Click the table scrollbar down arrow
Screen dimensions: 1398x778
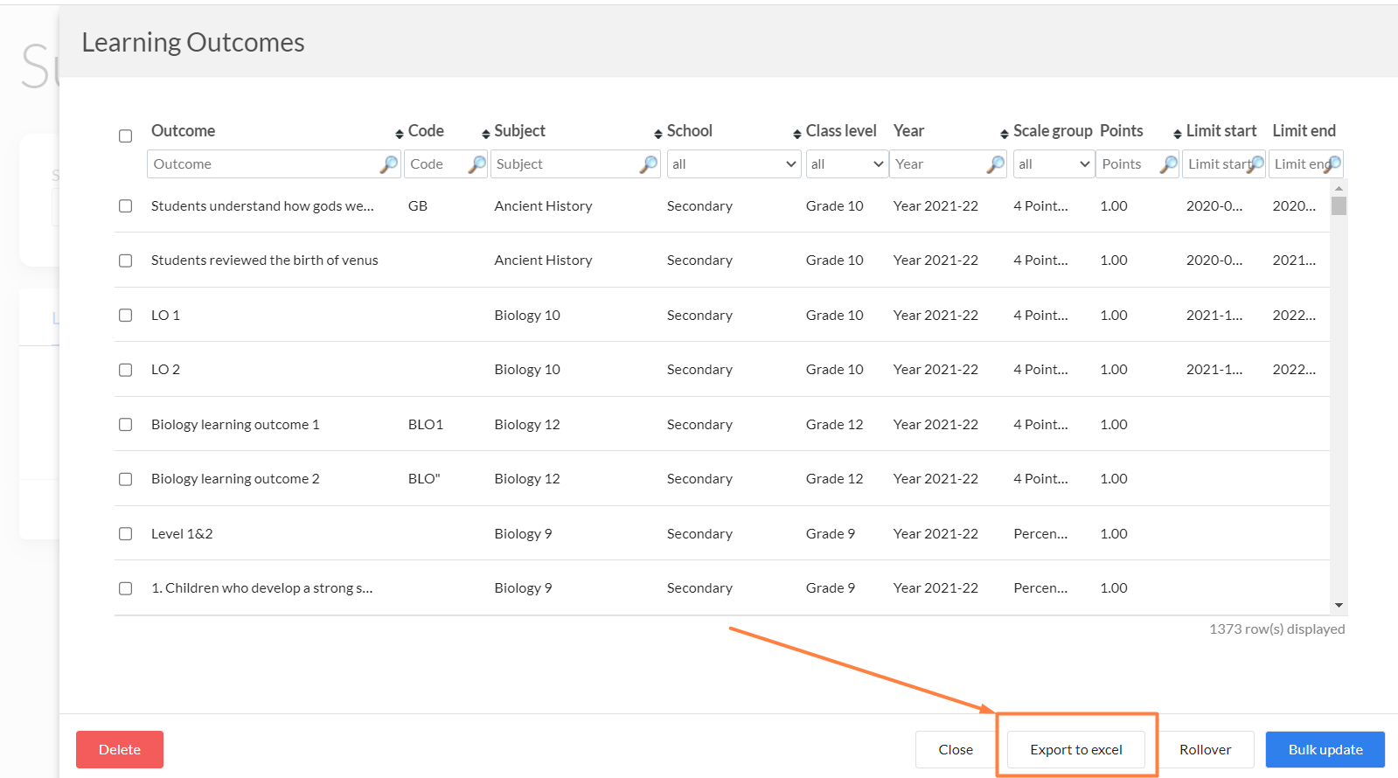point(1339,606)
